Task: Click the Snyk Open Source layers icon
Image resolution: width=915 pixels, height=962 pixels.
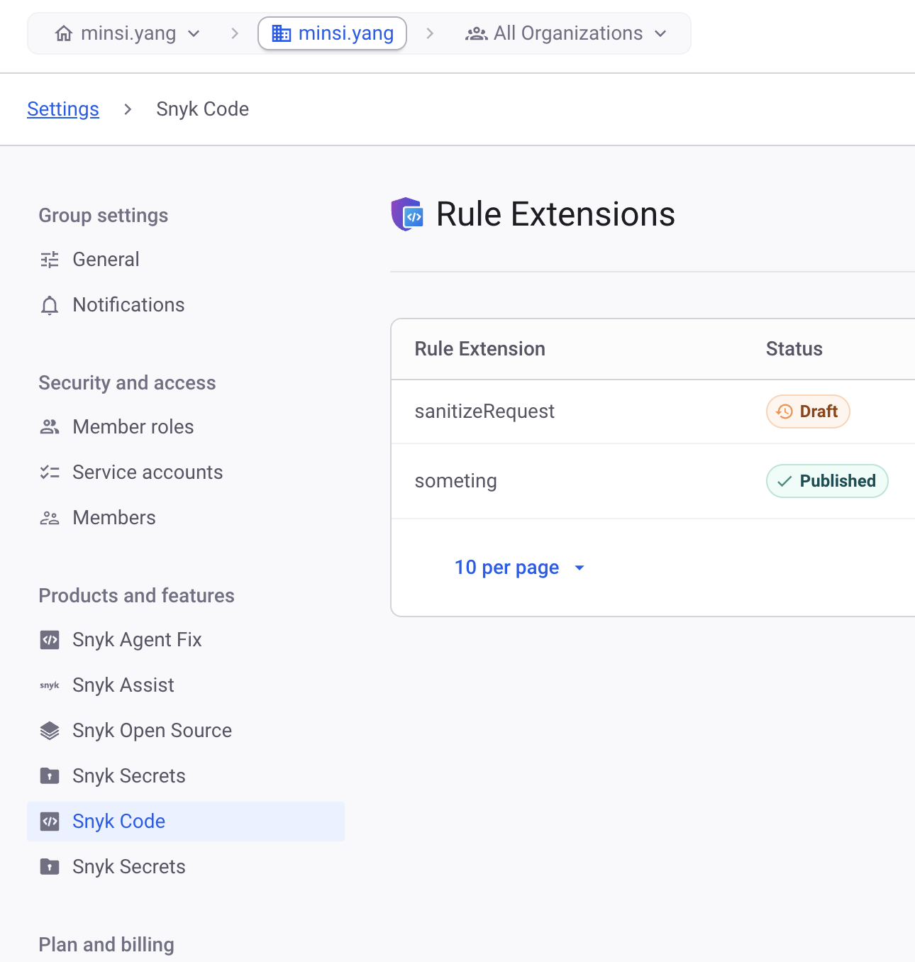Action: (x=50, y=731)
